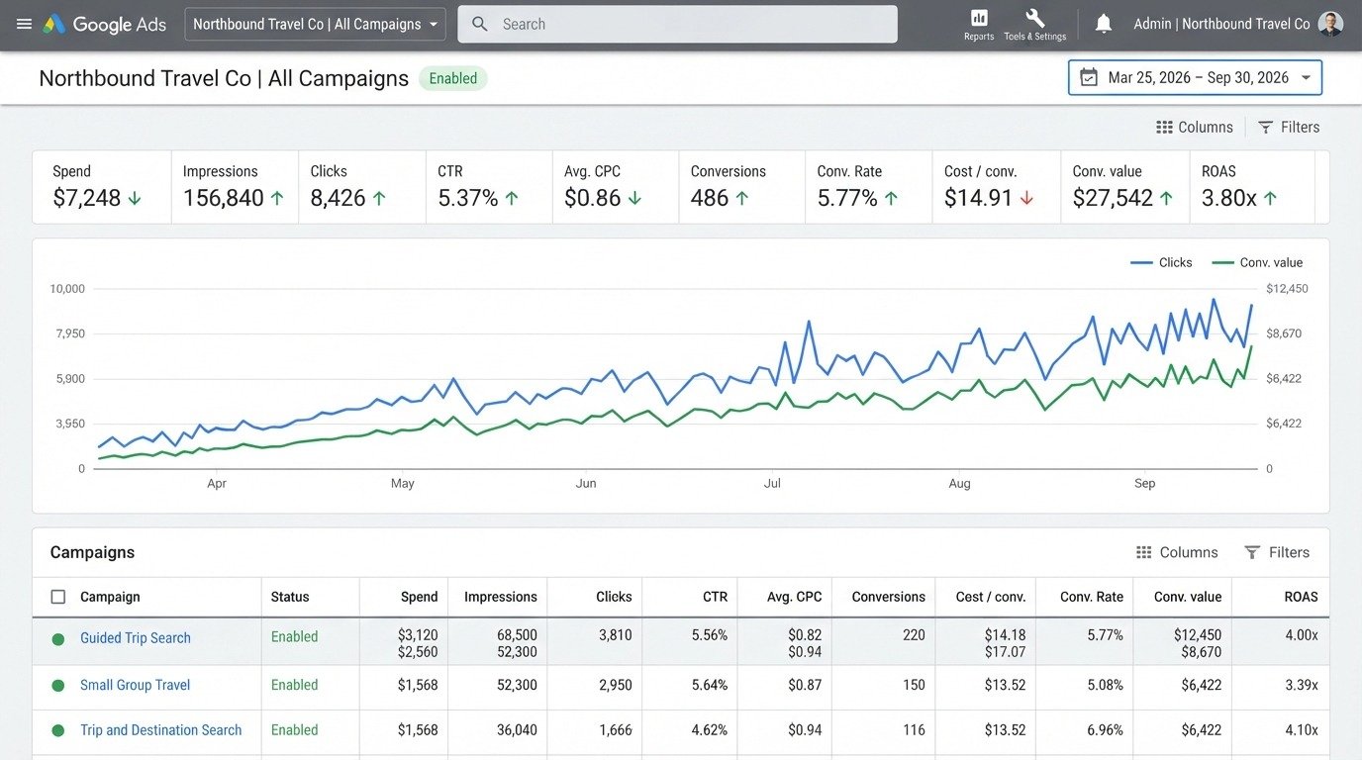This screenshot has height=760, width=1362.
Task: Click the Enabled status badge near title
Action: click(x=453, y=78)
